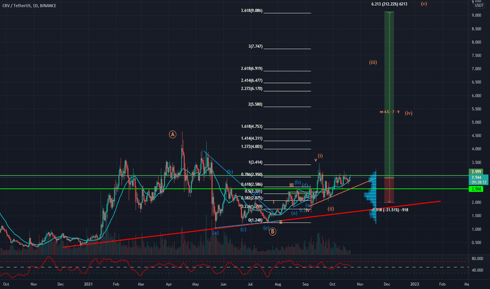This screenshot has width=490, height=289.
Task: Click the Sep label on time axis
Action: click(x=305, y=284)
